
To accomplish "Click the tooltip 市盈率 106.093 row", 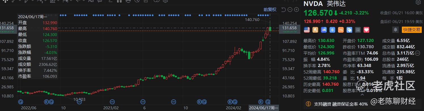I will (38, 76).
